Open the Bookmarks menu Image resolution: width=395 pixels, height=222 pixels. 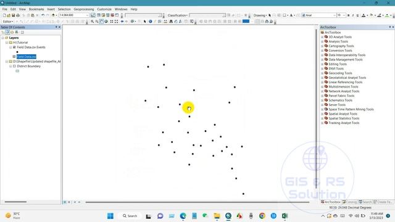click(x=36, y=9)
